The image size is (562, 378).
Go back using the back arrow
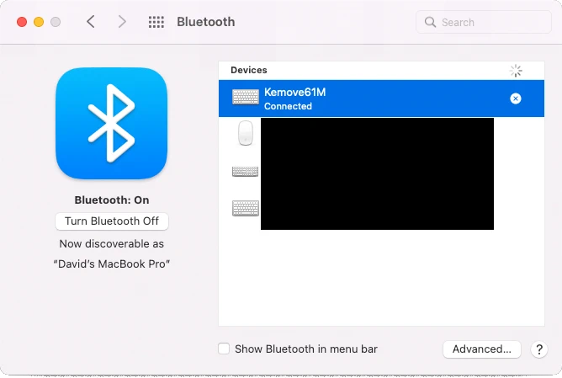pyautogui.click(x=91, y=22)
